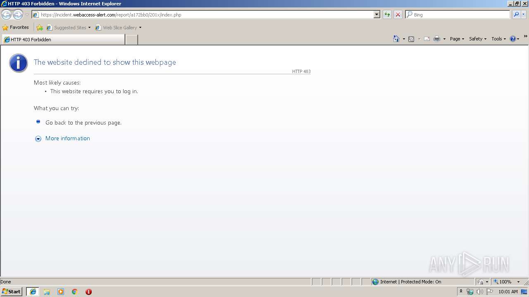Image resolution: width=529 pixels, height=297 pixels.
Task: Click the HTTP 403 label text
Action: tap(301, 71)
